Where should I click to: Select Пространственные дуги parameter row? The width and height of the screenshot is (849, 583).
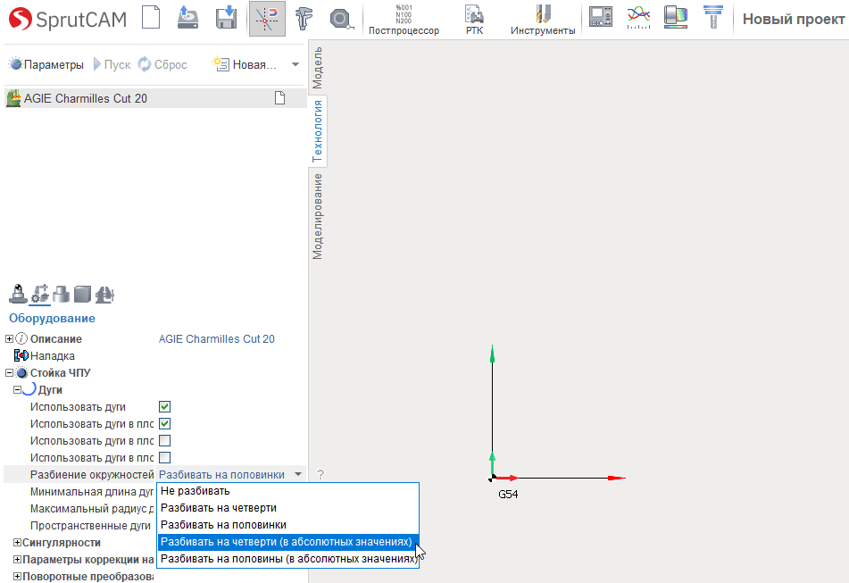tap(90, 526)
